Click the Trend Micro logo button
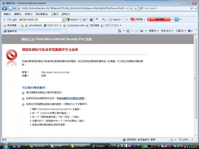199x149 pixels. tap(137, 20)
